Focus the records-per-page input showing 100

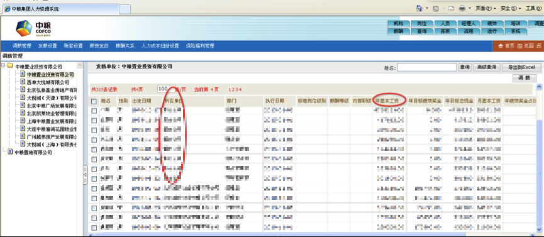click(x=166, y=89)
